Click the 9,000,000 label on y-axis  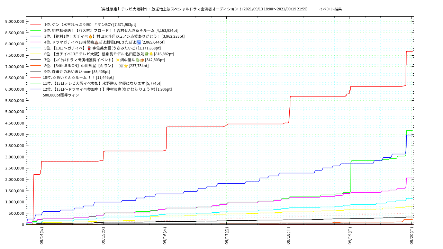pyautogui.click(x=15, y=21)
